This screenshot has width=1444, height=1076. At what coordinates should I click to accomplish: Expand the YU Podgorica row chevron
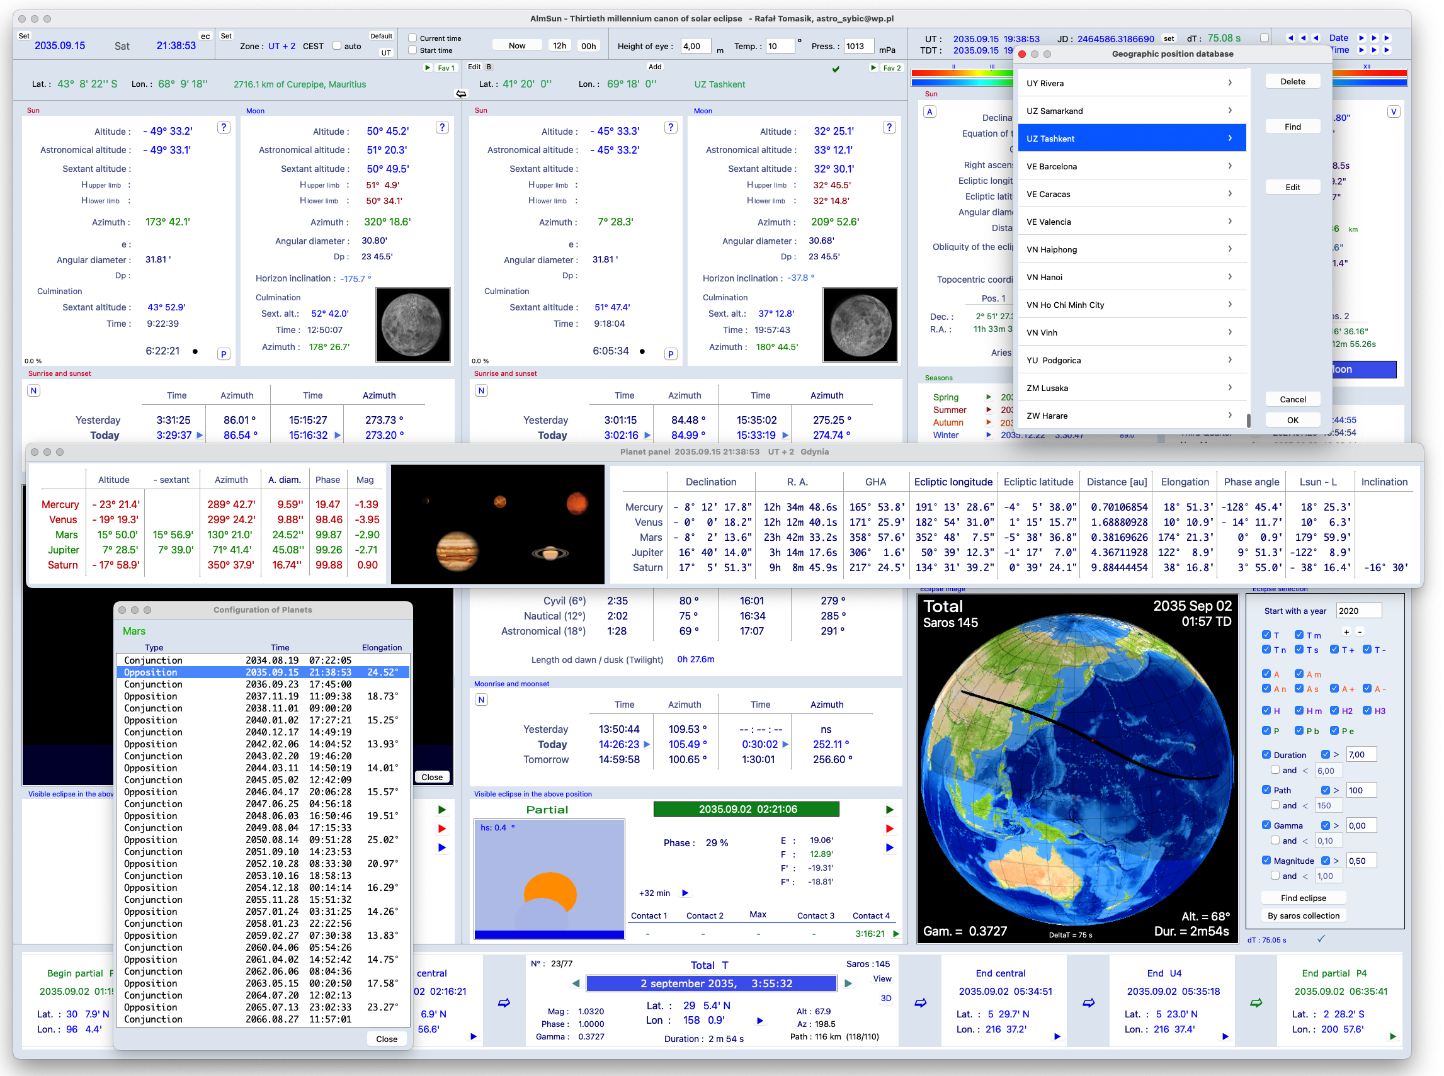tap(1230, 360)
